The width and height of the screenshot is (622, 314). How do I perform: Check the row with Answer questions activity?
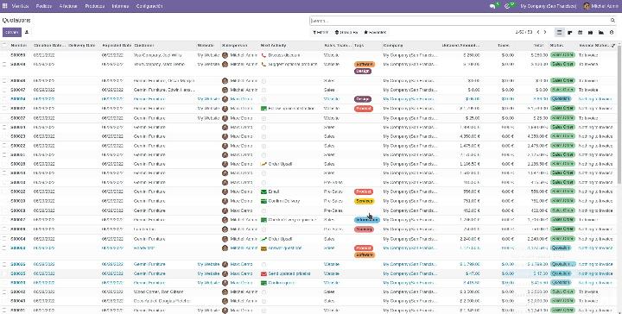coord(4,248)
